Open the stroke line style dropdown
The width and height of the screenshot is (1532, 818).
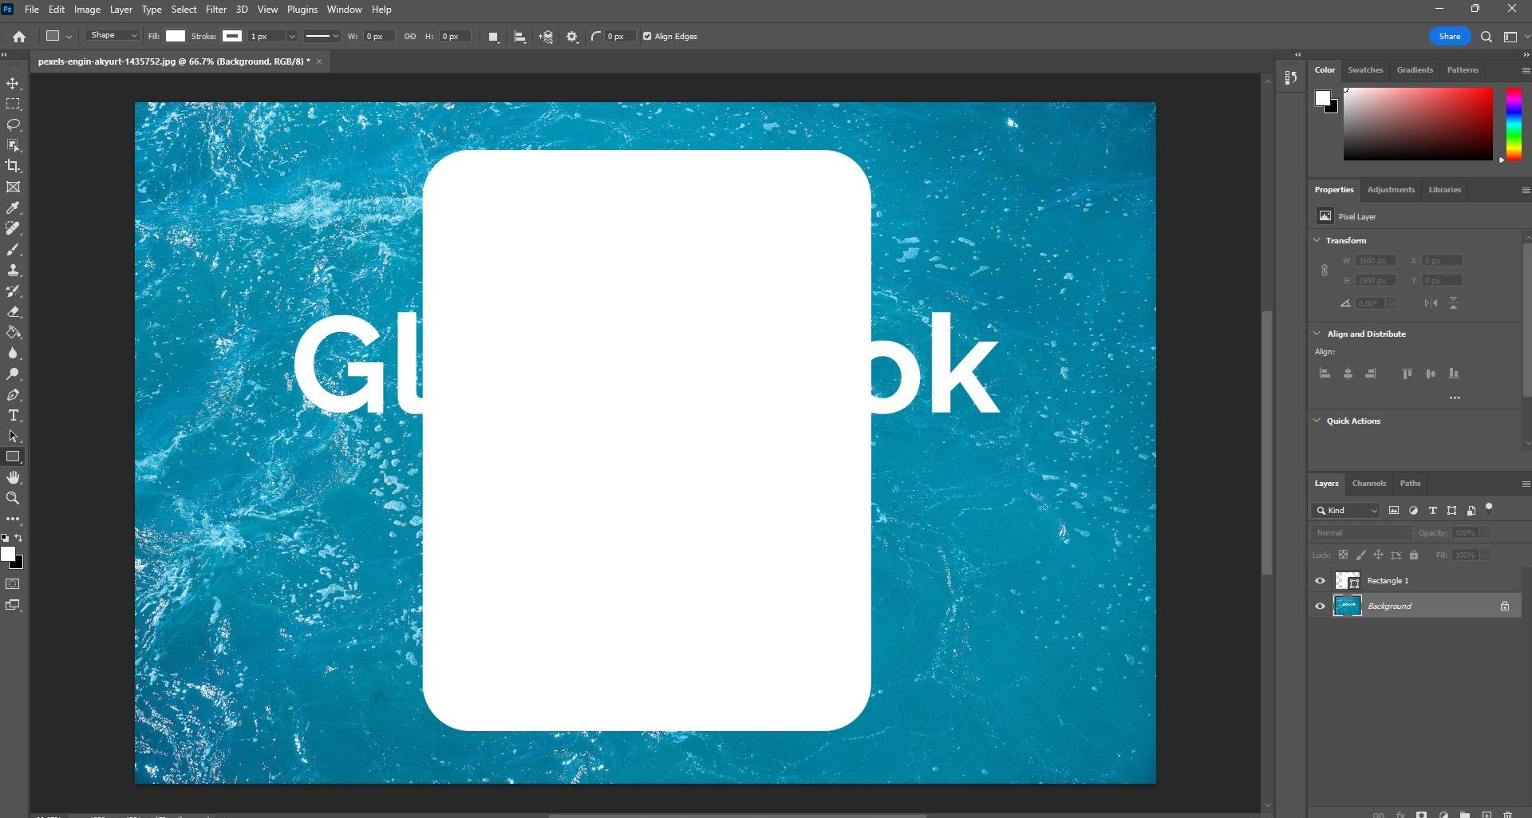tap(322, 37)
